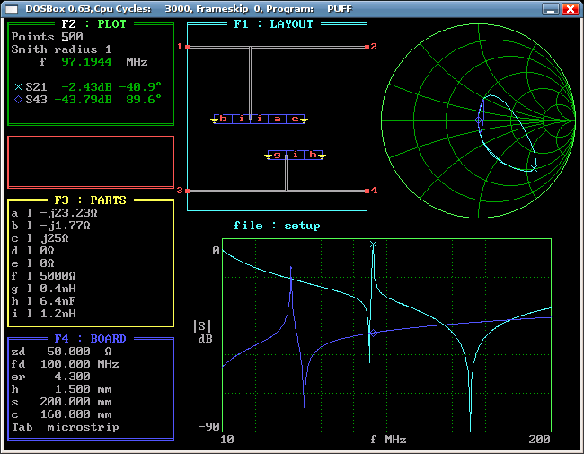Viewport: 584px width, 454px height.
Task: Select component g in lower layout row
Action: [x=277, y=155]
